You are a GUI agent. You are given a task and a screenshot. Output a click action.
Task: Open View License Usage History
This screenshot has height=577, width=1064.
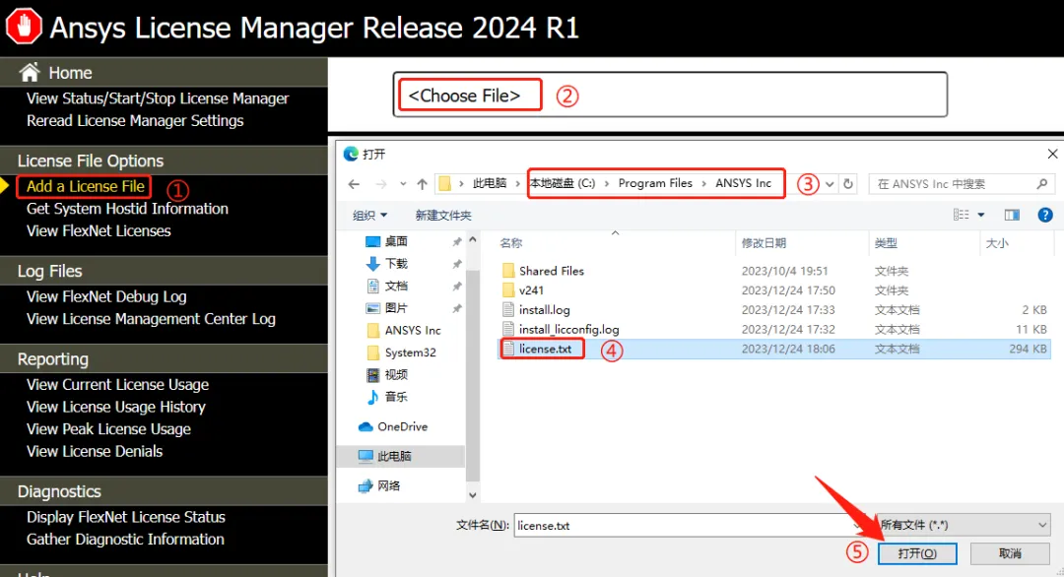[x=116, y=407]
